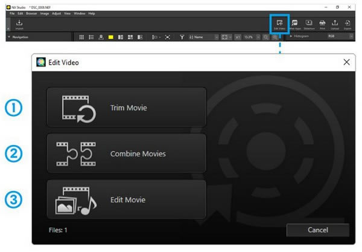Open the map view icon
The image size is (362, 252).
tap(101, 37)
